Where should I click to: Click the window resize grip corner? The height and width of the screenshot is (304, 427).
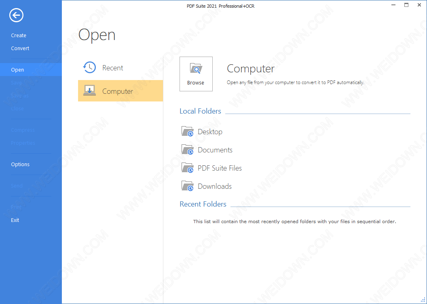(x=423, y=300)
